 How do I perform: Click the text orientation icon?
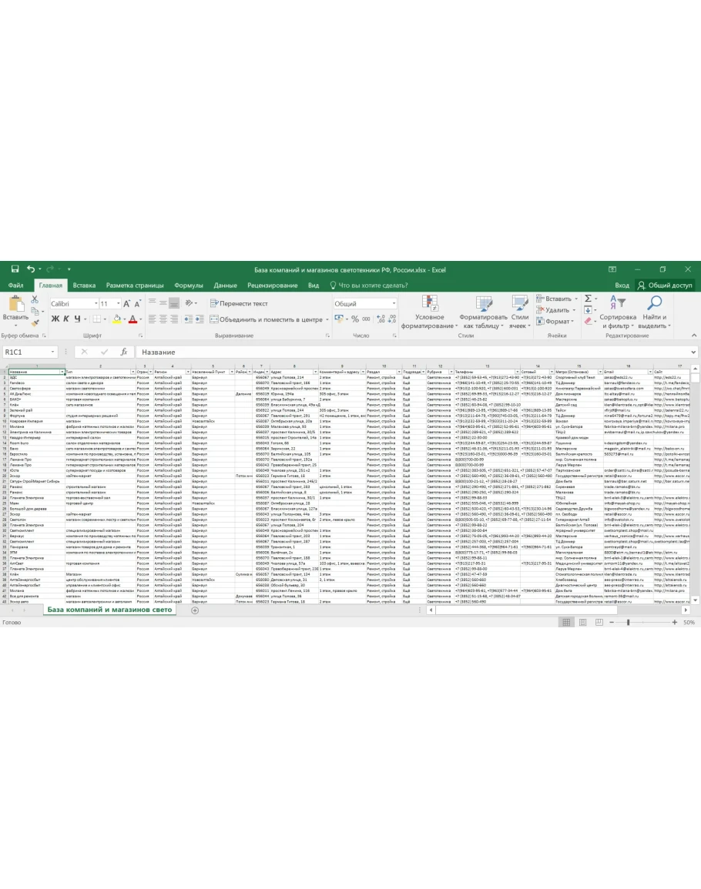190,303
